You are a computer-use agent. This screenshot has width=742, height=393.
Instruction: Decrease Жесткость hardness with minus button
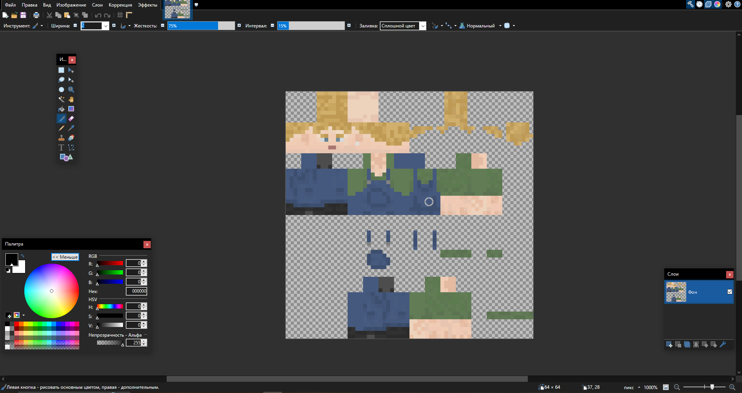162,25
